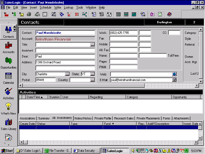Open the Opportunities view in sidebar

[9, 63]
